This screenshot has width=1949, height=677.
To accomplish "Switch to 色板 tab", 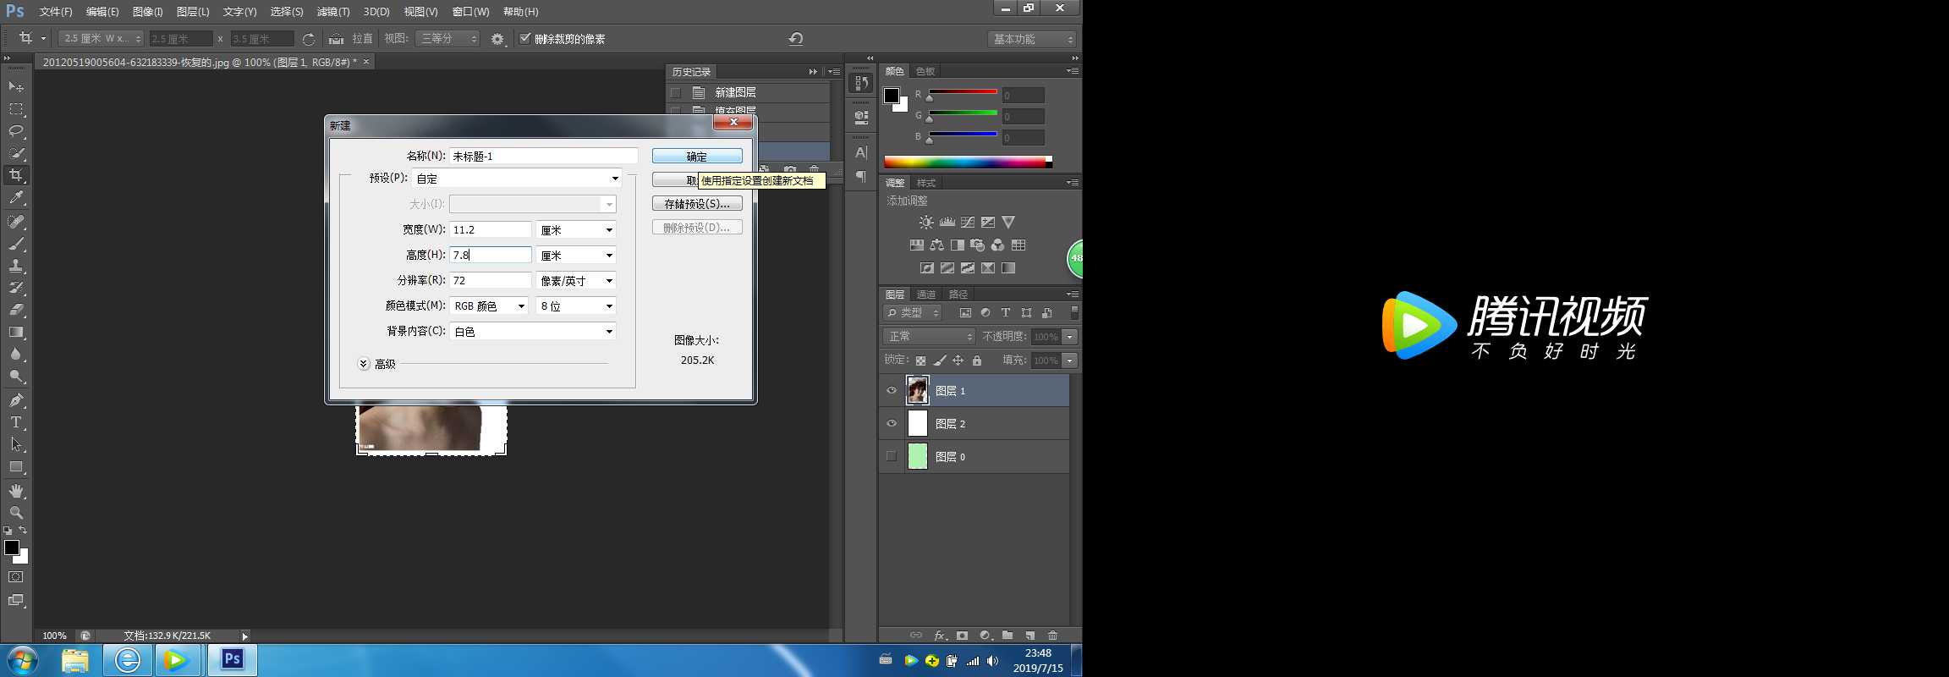I will coord(925,71).
